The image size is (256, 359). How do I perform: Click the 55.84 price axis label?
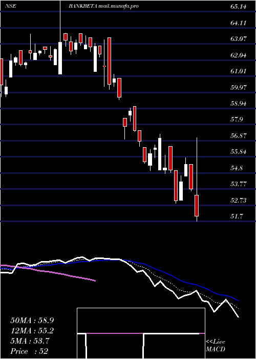tap(239, 152)
